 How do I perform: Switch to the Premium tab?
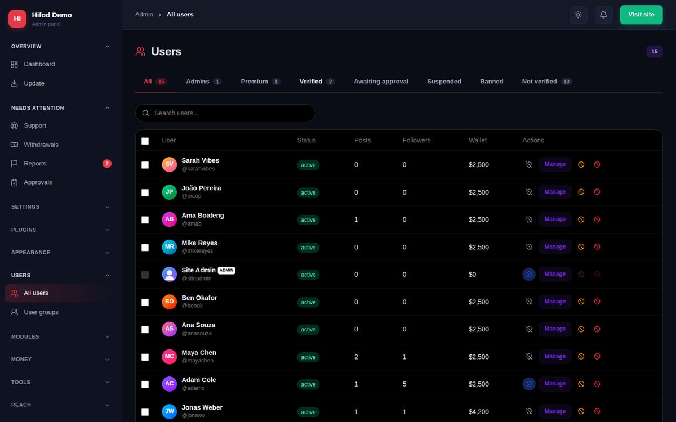pos(260,82)
